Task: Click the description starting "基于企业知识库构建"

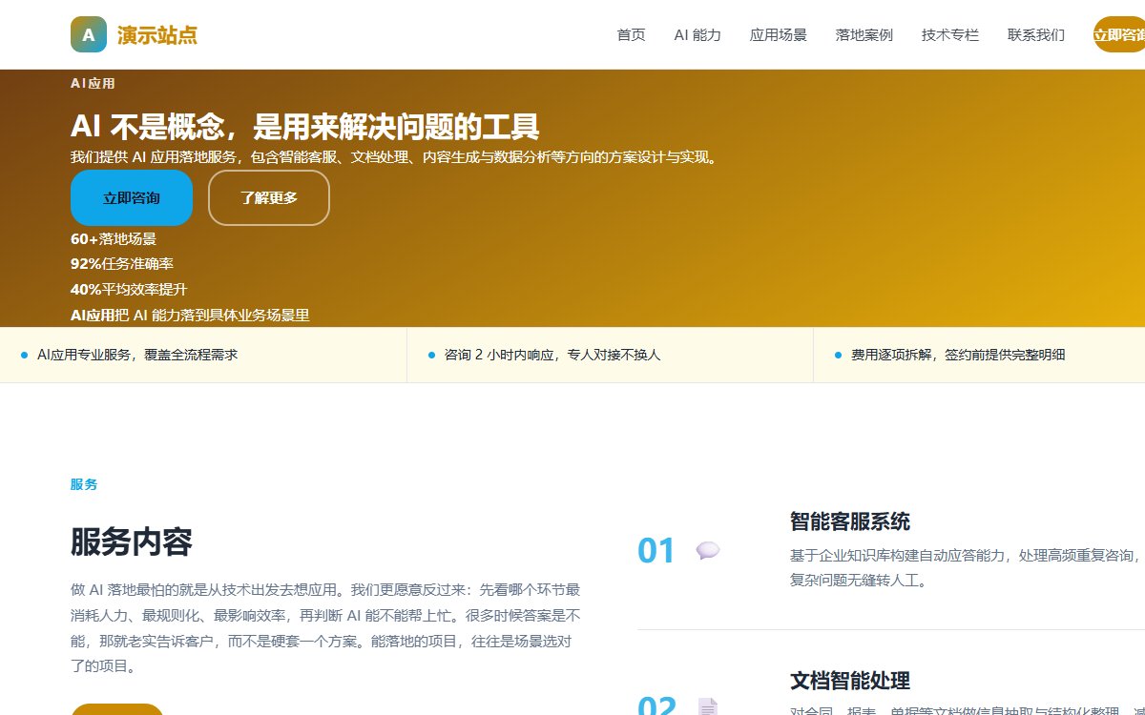Action: 966,567
